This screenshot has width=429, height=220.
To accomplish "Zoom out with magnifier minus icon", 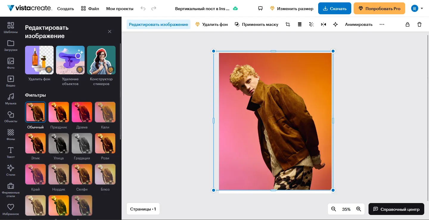I will [334, 209].
